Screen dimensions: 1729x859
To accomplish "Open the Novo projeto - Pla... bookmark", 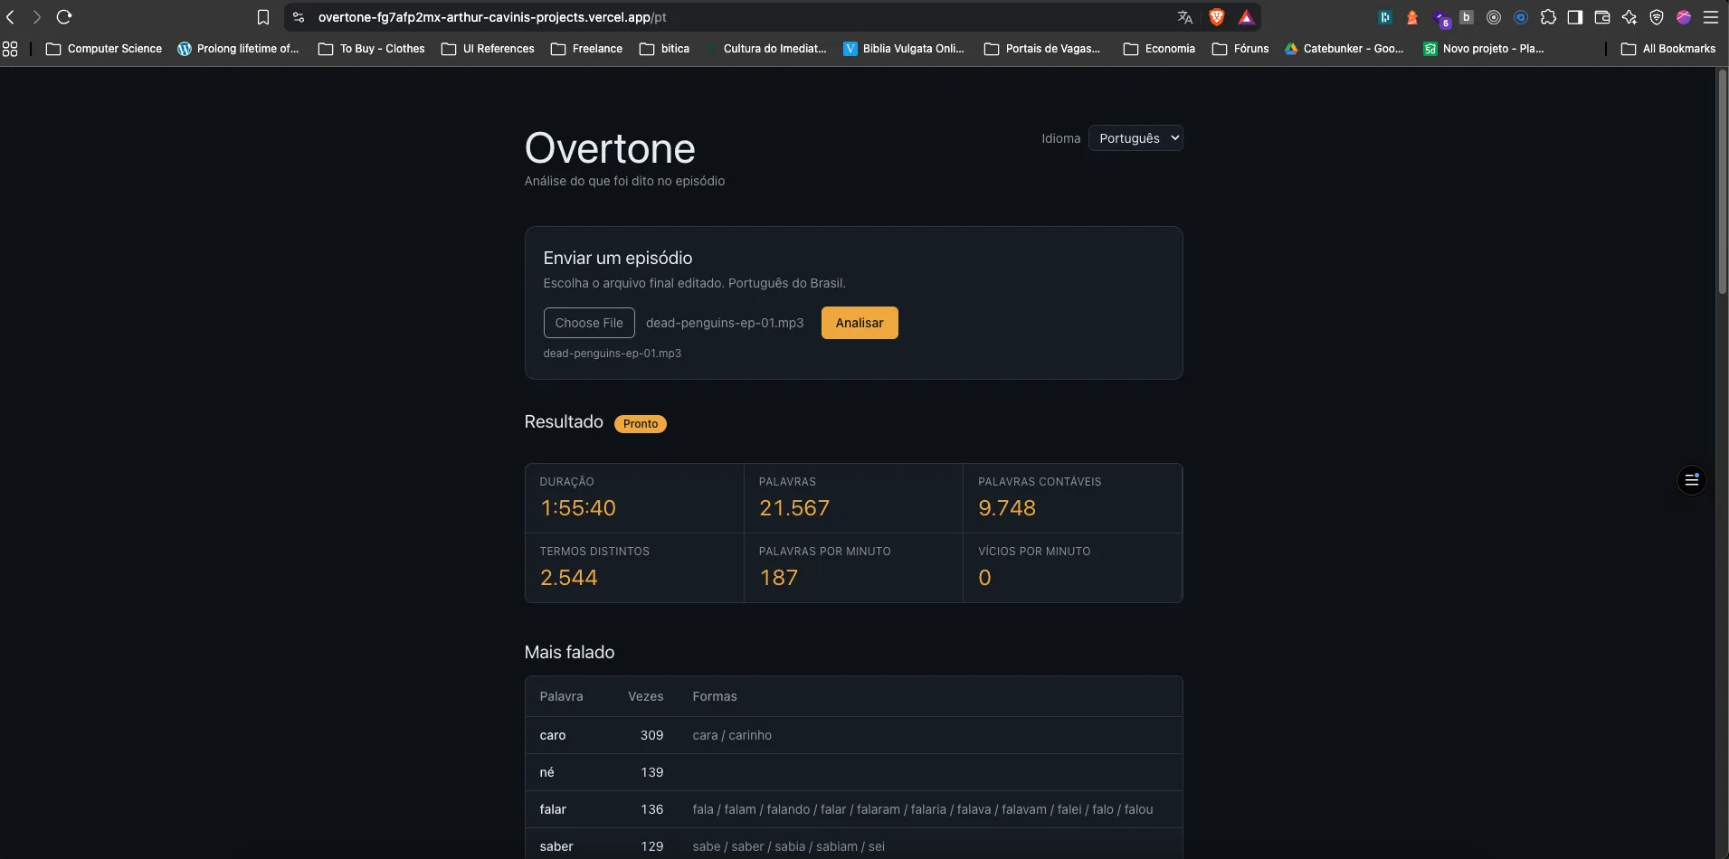I will [x=1484, y=49].
